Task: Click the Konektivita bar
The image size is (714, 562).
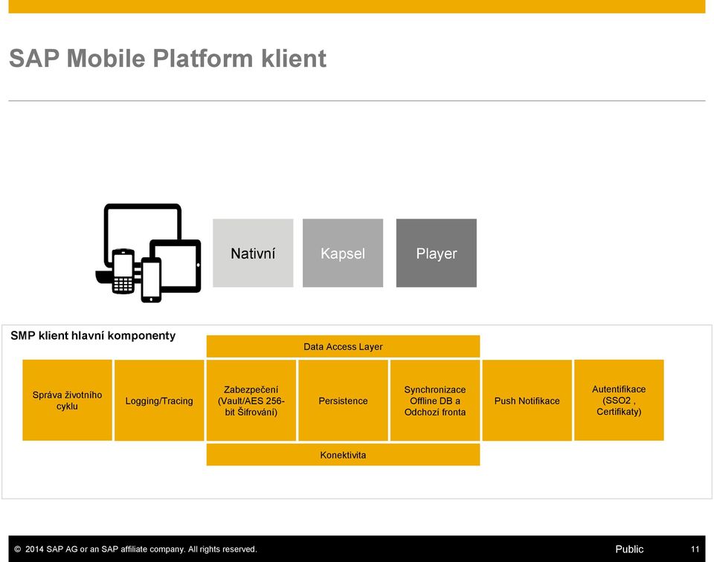Action: pyautogui.click(x=343, y=455)
